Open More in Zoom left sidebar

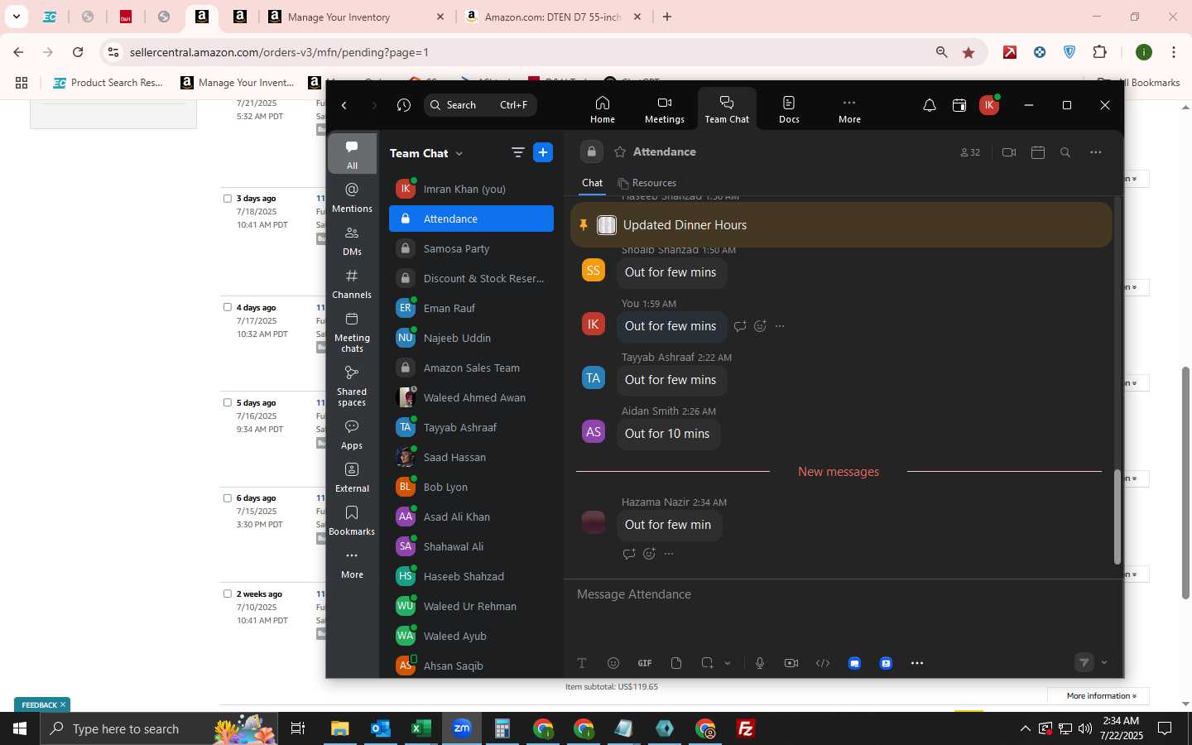(x=352, y=564)
